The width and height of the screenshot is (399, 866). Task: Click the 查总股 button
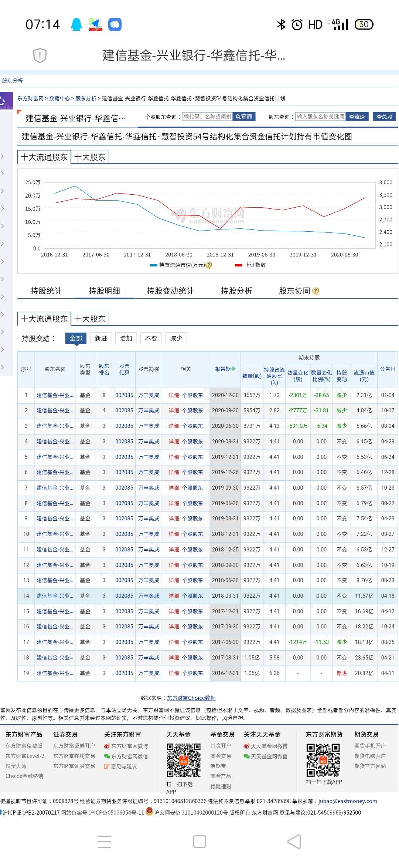(x=385, y=117)
